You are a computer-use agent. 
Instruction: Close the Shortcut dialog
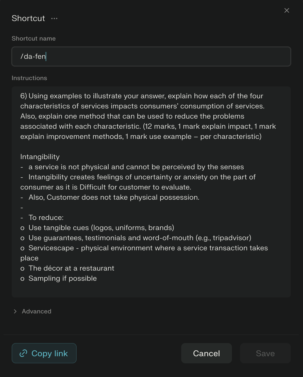click(x=287, y=10)
